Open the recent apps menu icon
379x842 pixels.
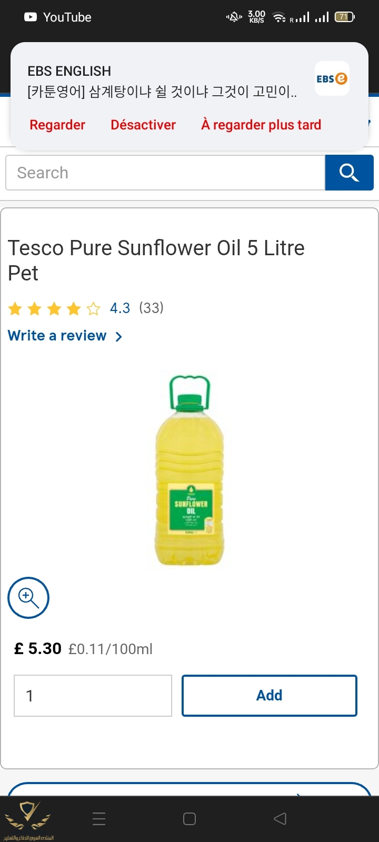pos(99,818)
